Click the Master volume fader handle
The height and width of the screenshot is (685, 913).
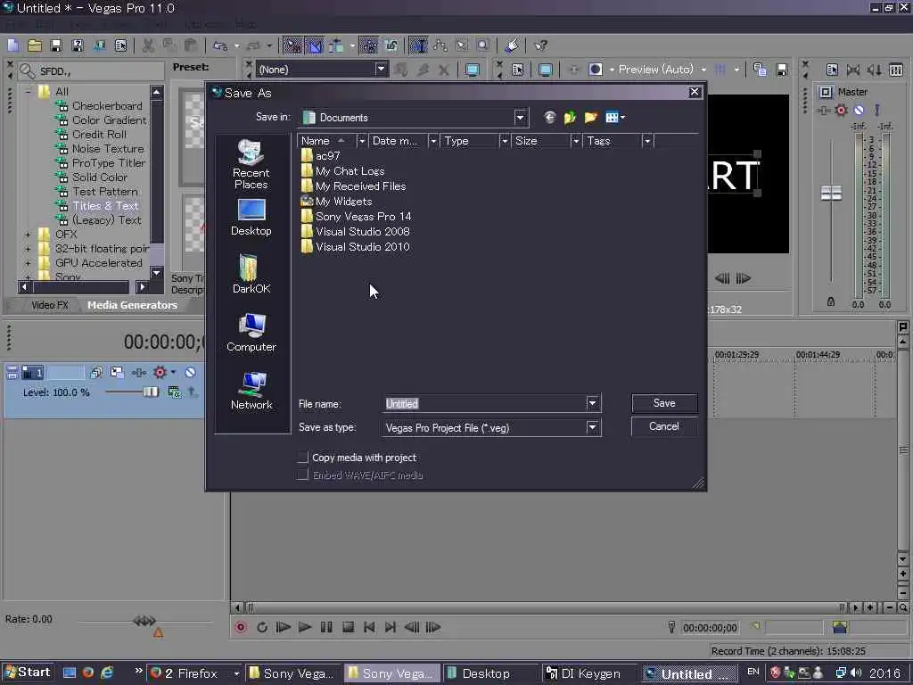click(x=831, y=193)
